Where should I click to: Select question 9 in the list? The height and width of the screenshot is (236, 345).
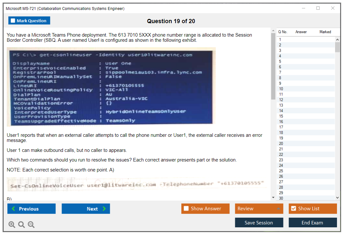click(x=306, y=83)
